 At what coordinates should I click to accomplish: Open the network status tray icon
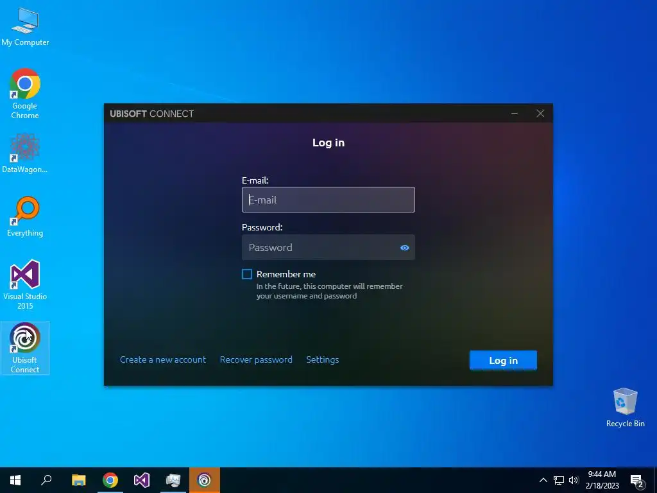coord(559,480)
